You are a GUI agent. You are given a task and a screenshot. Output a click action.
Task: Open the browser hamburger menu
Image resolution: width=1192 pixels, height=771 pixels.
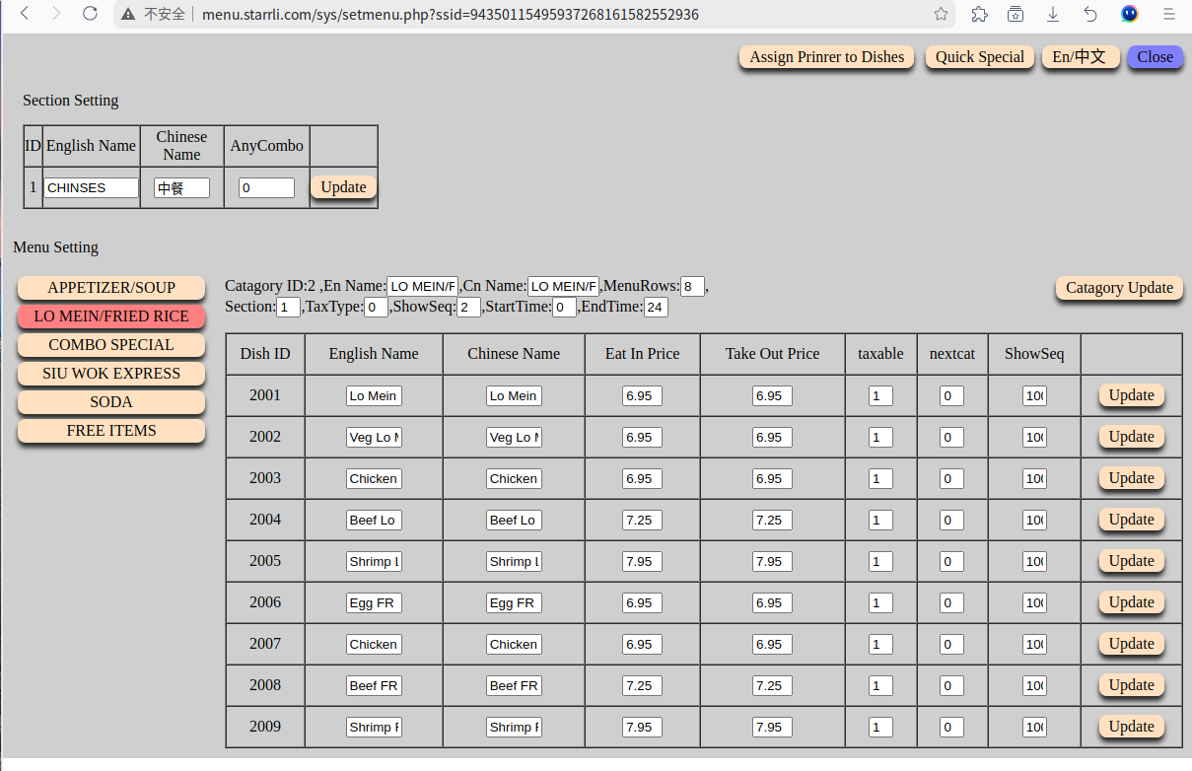click(x=1168, y=14)
